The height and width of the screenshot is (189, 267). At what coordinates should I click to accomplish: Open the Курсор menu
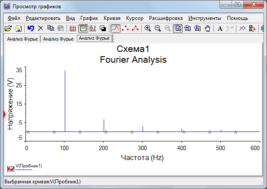click(x=135, y=18)
